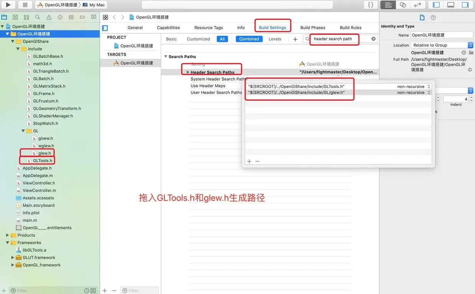This screenshot has width=475, height=294.
Task: Collapse the OpenGlShare folder
Action: [13, 41]
